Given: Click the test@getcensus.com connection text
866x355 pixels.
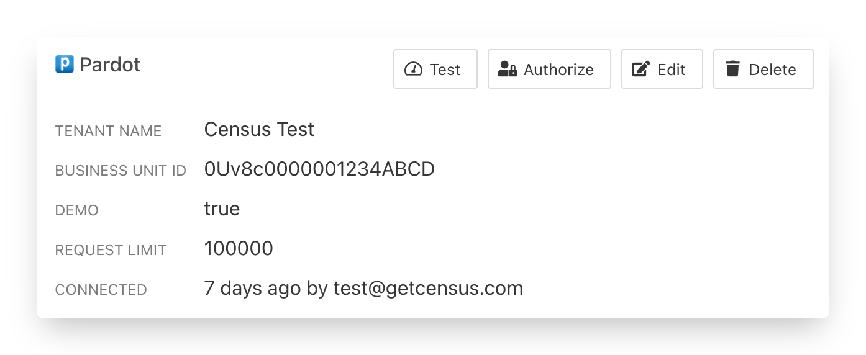Looking at the screenshot, I should tap(428, 288).
